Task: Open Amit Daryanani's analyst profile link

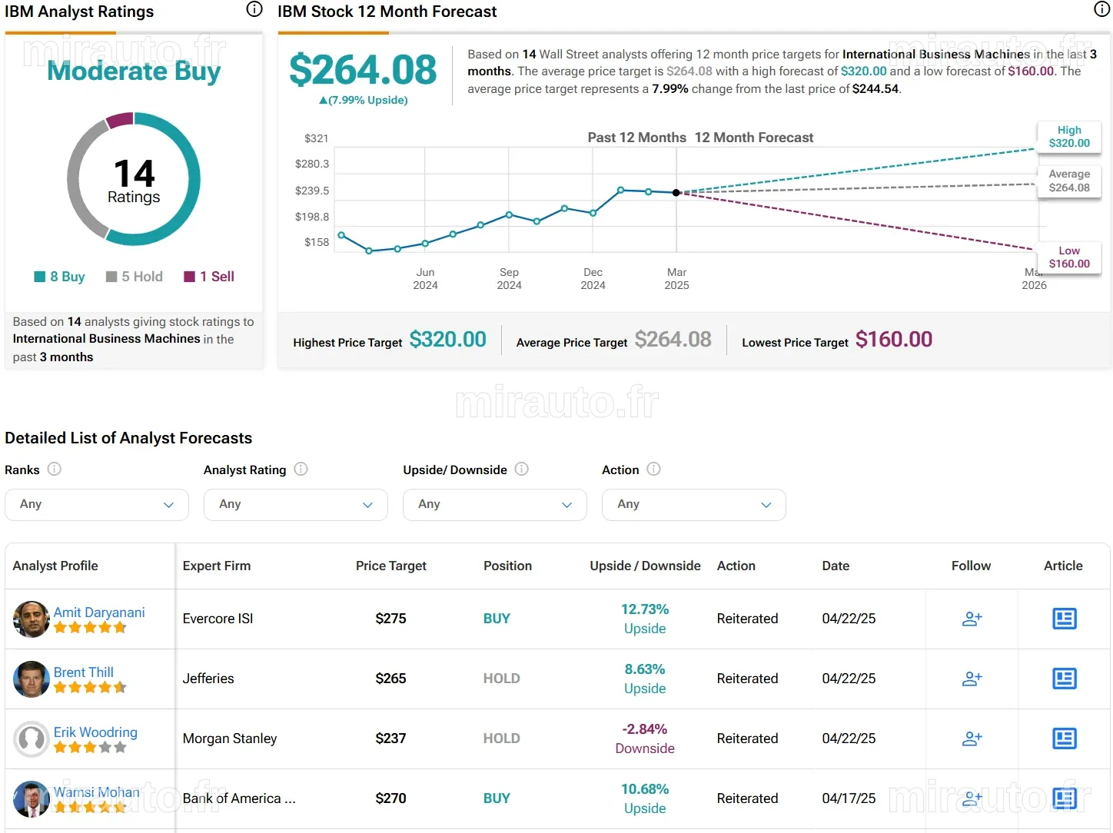Action: point(99,612)
